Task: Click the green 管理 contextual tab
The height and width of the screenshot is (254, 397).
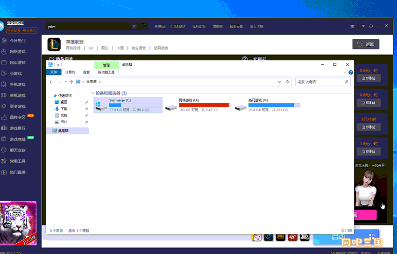Action: pyautogui.click(x=106, y=65)
